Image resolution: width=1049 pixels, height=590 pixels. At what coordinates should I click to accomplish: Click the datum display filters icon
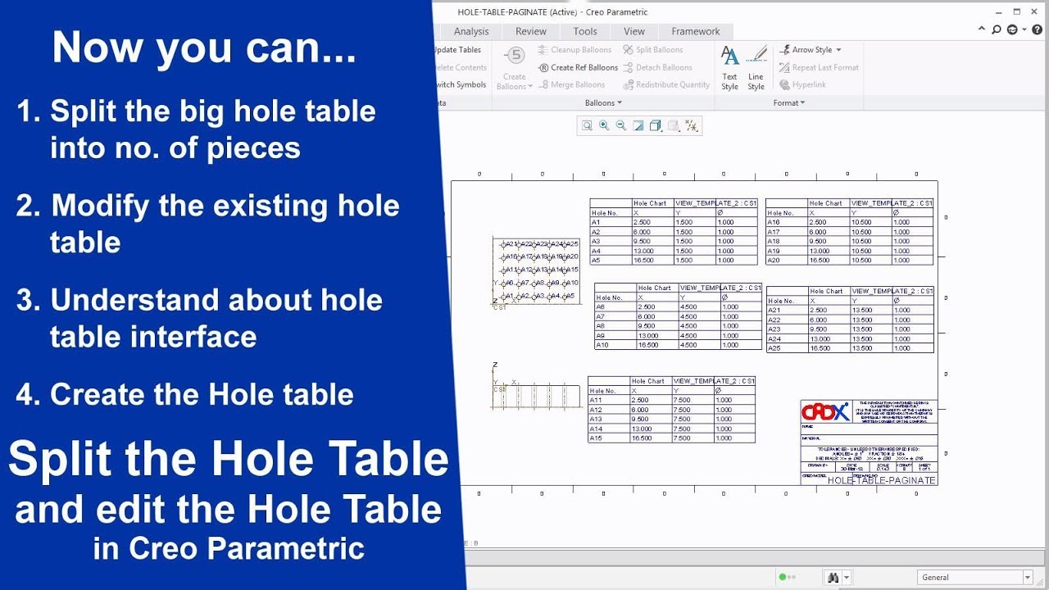pos(692,125)
